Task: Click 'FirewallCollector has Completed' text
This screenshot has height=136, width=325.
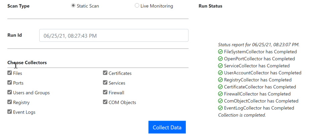Action: [x=257, y=94]
